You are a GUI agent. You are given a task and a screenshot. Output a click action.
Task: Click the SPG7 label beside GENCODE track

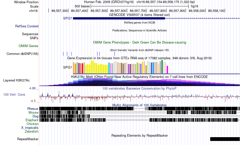(67, 18)
